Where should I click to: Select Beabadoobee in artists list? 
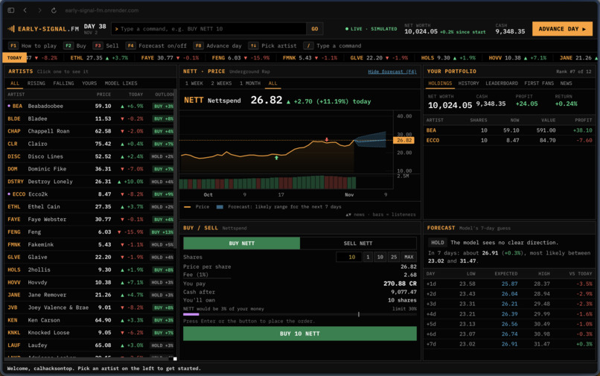coord(90,106)
